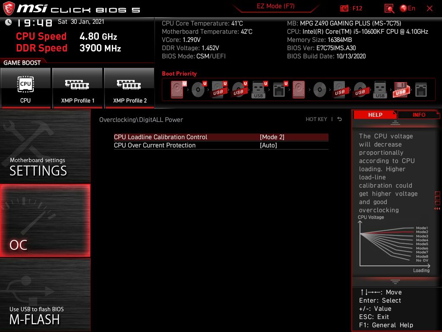Select the last network boot icon without U badge
This screenshot has height=332, width=442.
coord(421,89)
